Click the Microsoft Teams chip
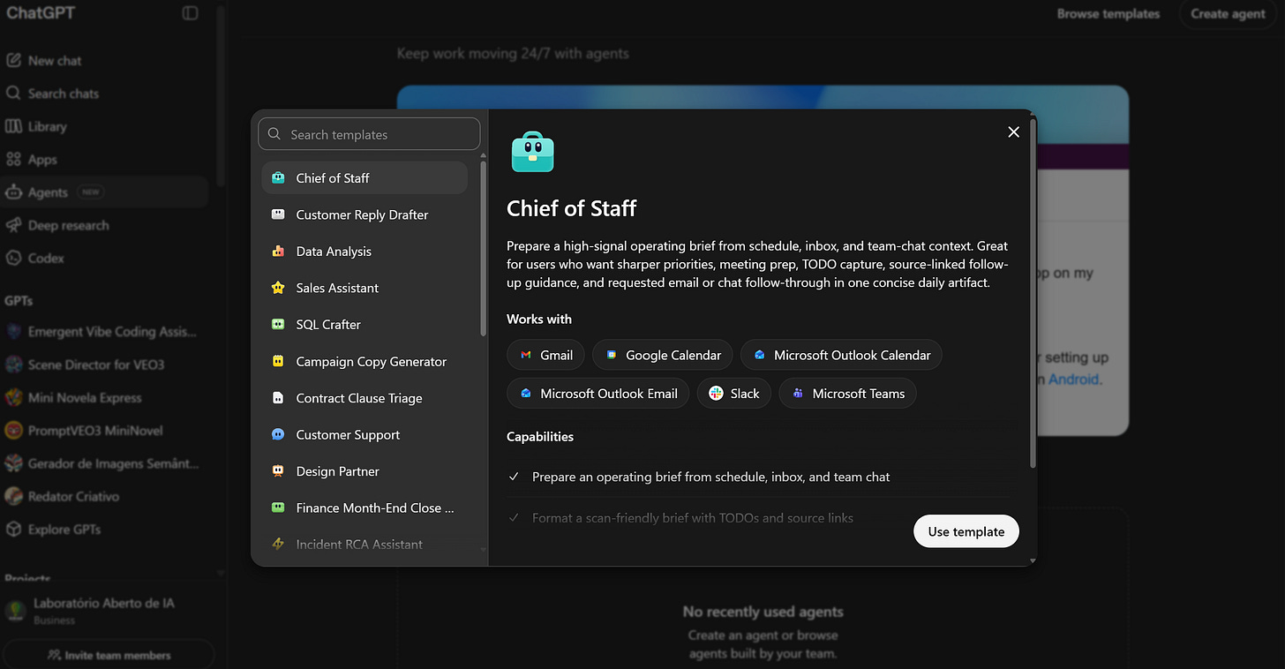1285x669 pixels. click(x=847, y=394)
